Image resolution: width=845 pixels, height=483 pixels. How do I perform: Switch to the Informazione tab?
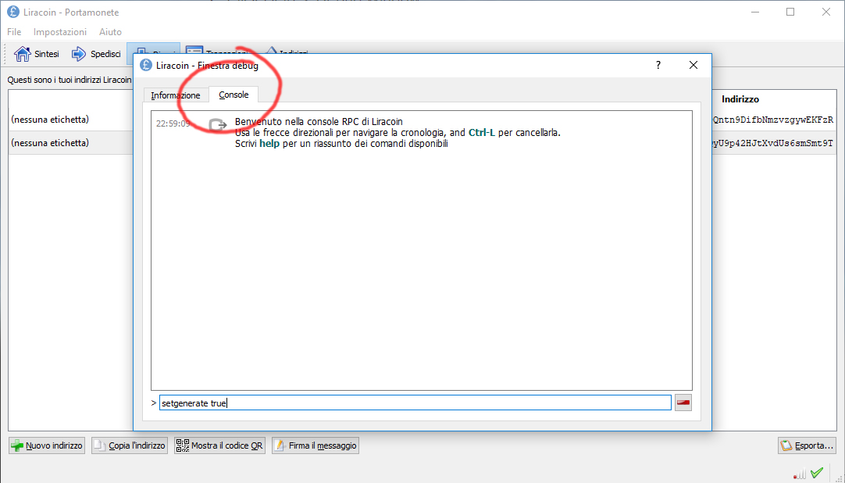click(176, 95)
